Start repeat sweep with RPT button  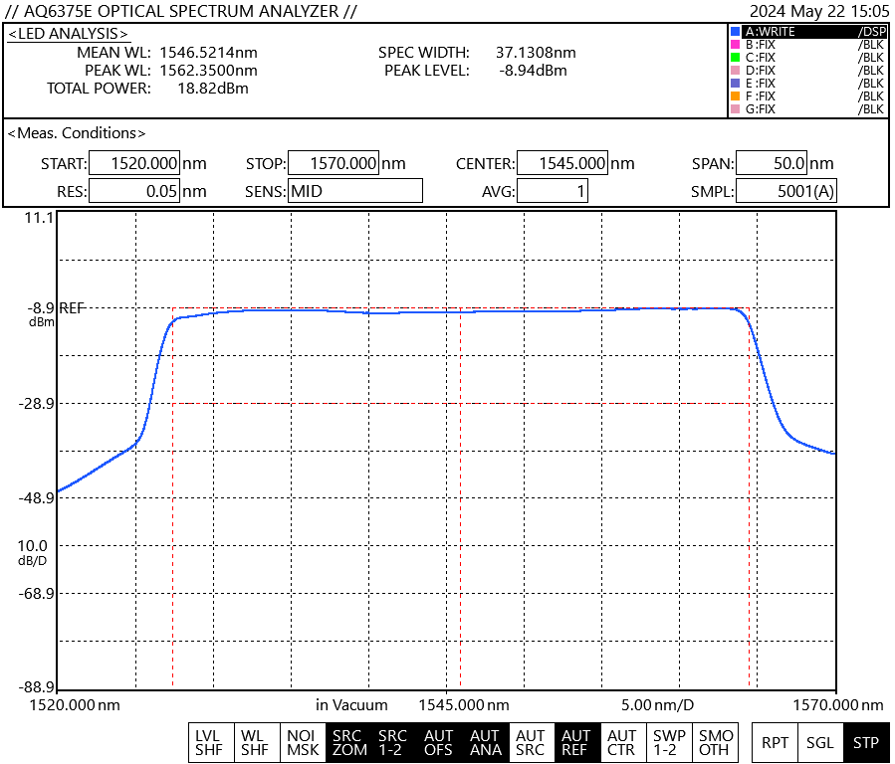[x=775, y=742]
